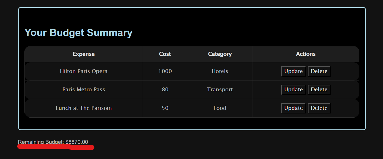Click the Remaining Budget $8870.00 text

pos(53,142)
